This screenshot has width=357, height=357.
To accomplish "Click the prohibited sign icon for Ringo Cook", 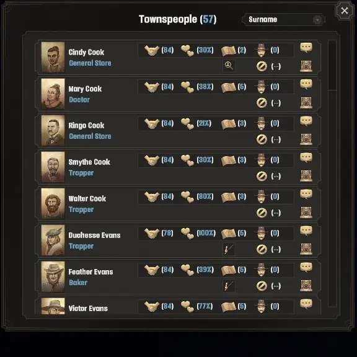I will point(262,139).
